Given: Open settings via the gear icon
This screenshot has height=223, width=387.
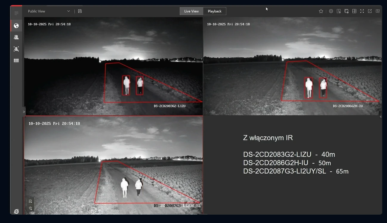Looking at the screenshot, I should pyautogui.click(x=331, y=11).
